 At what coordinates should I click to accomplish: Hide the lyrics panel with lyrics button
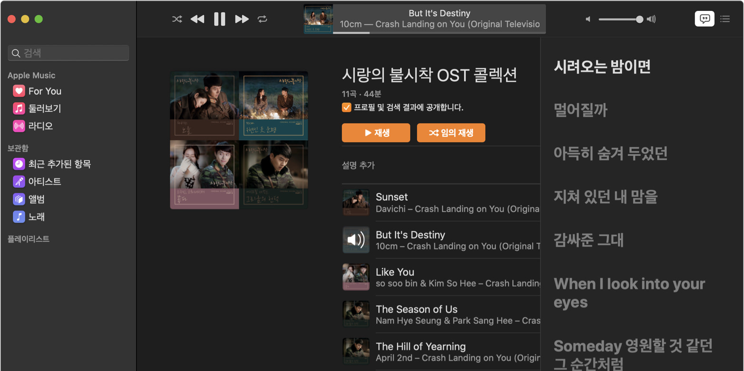tap(705, 19)
